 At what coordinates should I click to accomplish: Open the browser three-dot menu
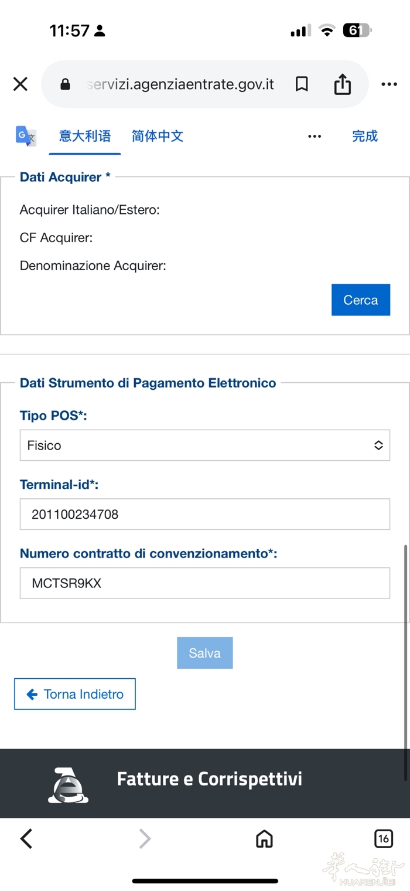click(389, 84)
